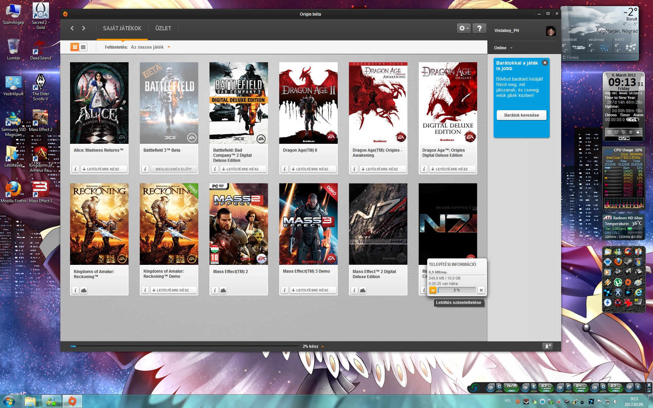The image size is (653, 408).
Task: Show info for Mass Effect(TM) 2
Action: [x=215, y=290]
